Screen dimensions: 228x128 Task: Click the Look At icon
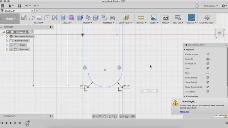click(x=208, y=59)
